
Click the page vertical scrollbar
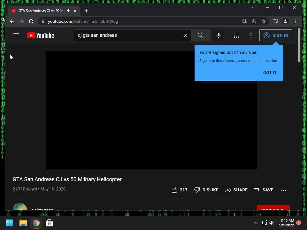(299, 46)
